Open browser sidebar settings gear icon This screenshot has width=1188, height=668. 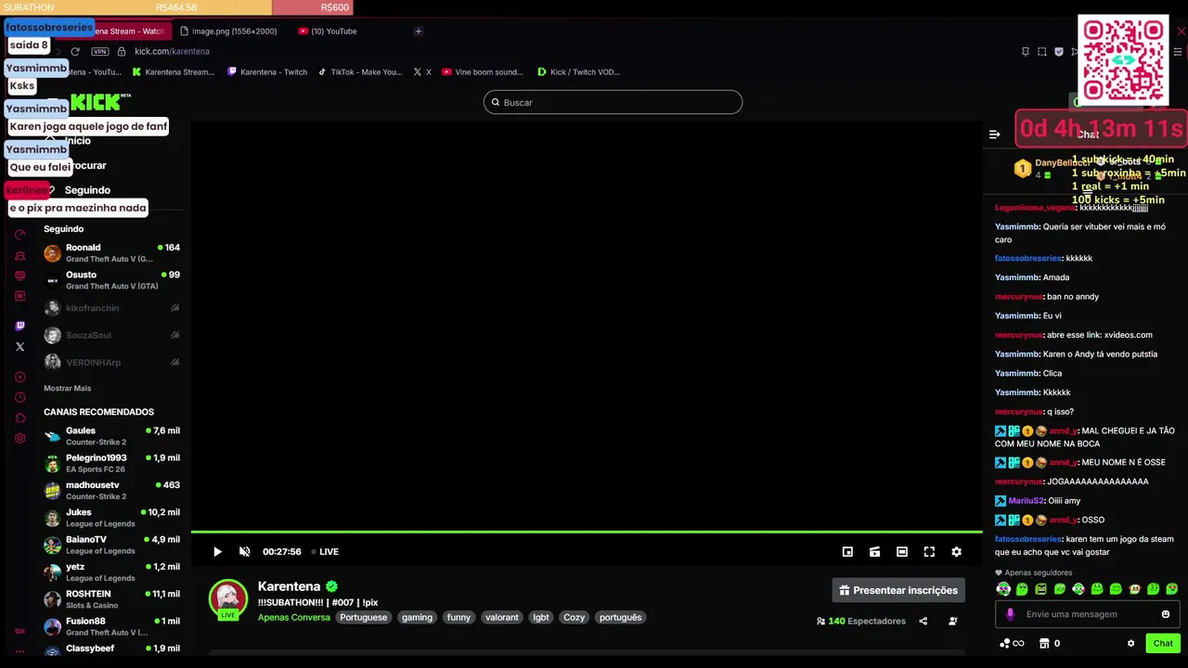[20, 438]
